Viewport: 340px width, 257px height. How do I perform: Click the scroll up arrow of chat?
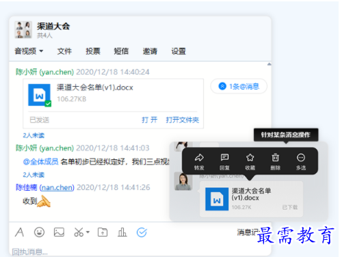[x=269, y=64]
